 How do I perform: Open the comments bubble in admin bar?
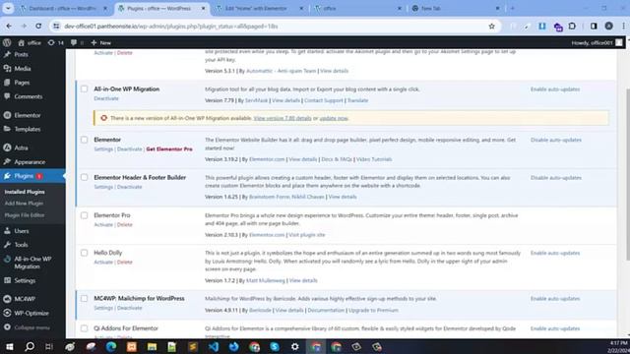coord(77,42)
